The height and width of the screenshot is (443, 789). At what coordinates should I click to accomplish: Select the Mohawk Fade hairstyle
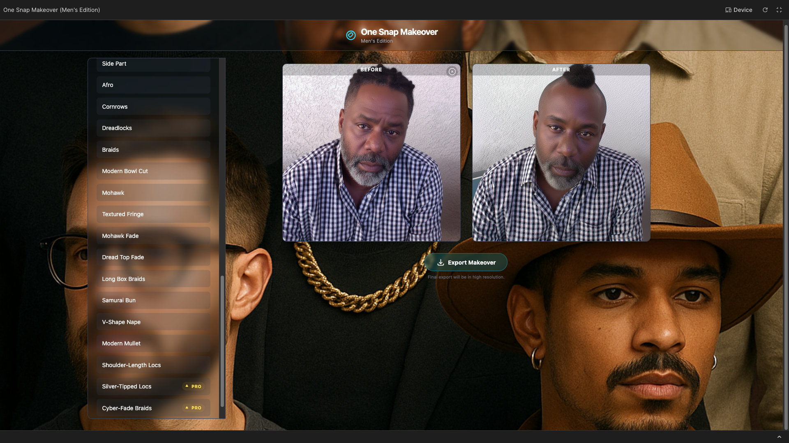tap(153, 236)
